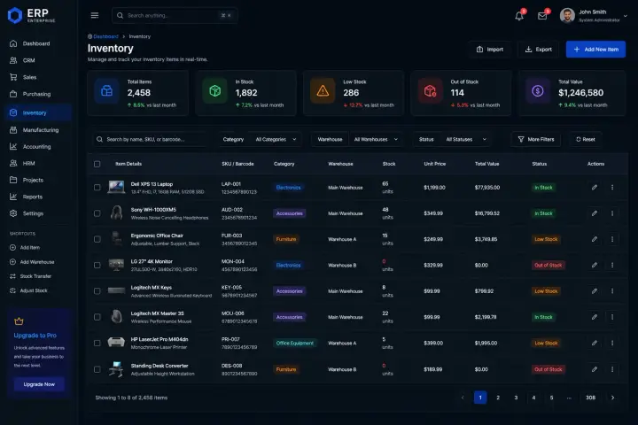Viewport: 638px width, 425px height.
Task: Open more actions for LG 27" 4K Monitor
Action: 612,265
